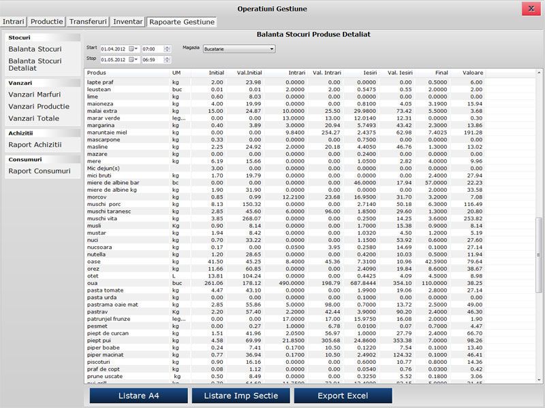Click the spinner beside Stop time 06:59
This screenshot has width=545, height=408.
(x=167, y=60)
